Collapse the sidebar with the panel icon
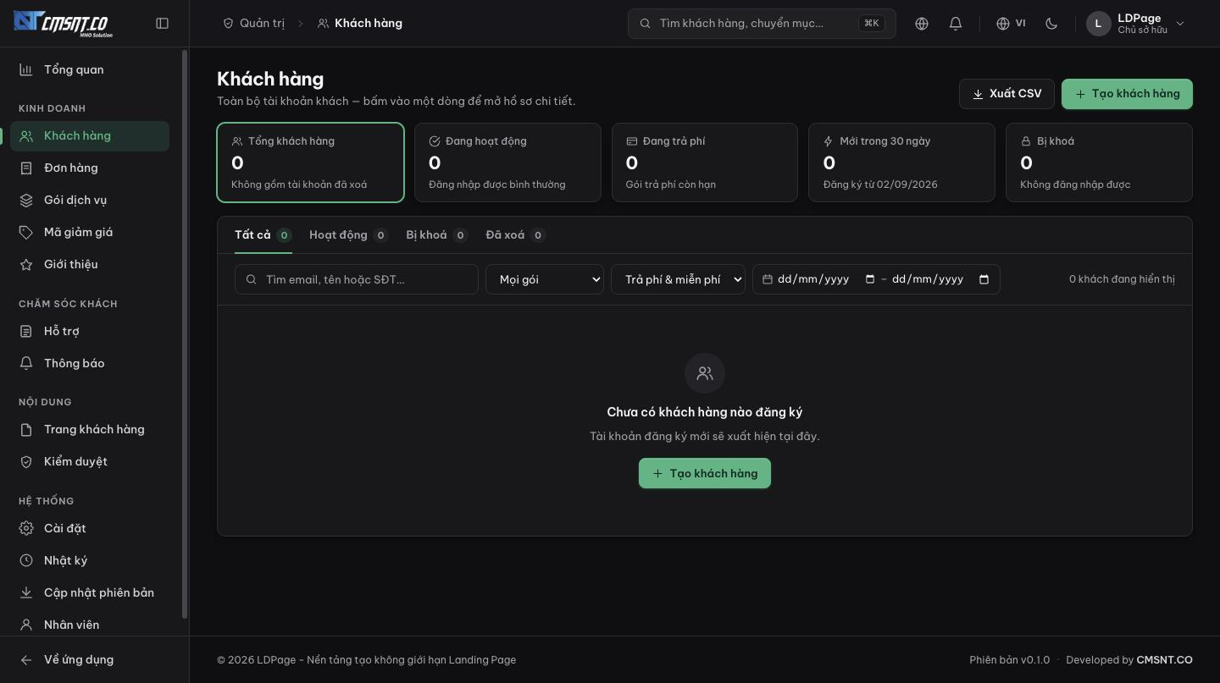Image resolution: width=1220 pixels, height=683 pixels. pyautogui.click(x=163, y=24)
